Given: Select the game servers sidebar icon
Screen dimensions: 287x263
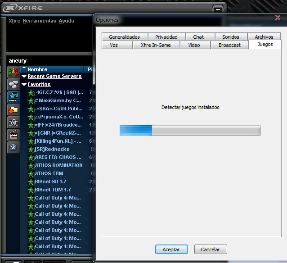Looking at the screenshot, I should coord(13,97).
